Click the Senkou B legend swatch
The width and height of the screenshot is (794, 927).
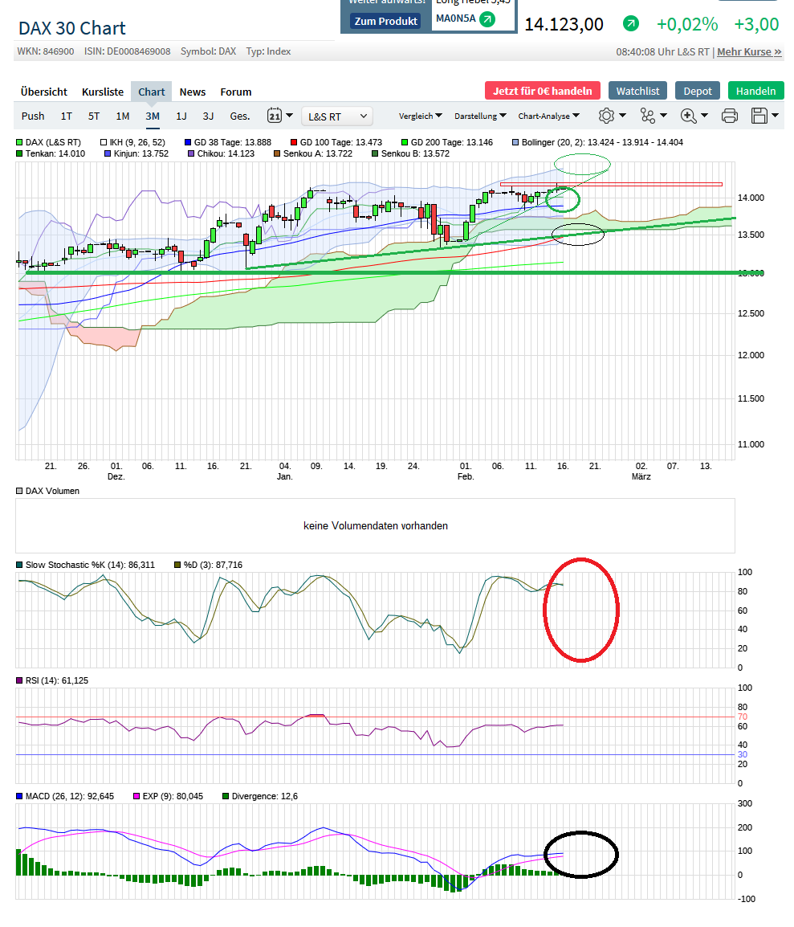pyautogui.click(x=375, y=153)
